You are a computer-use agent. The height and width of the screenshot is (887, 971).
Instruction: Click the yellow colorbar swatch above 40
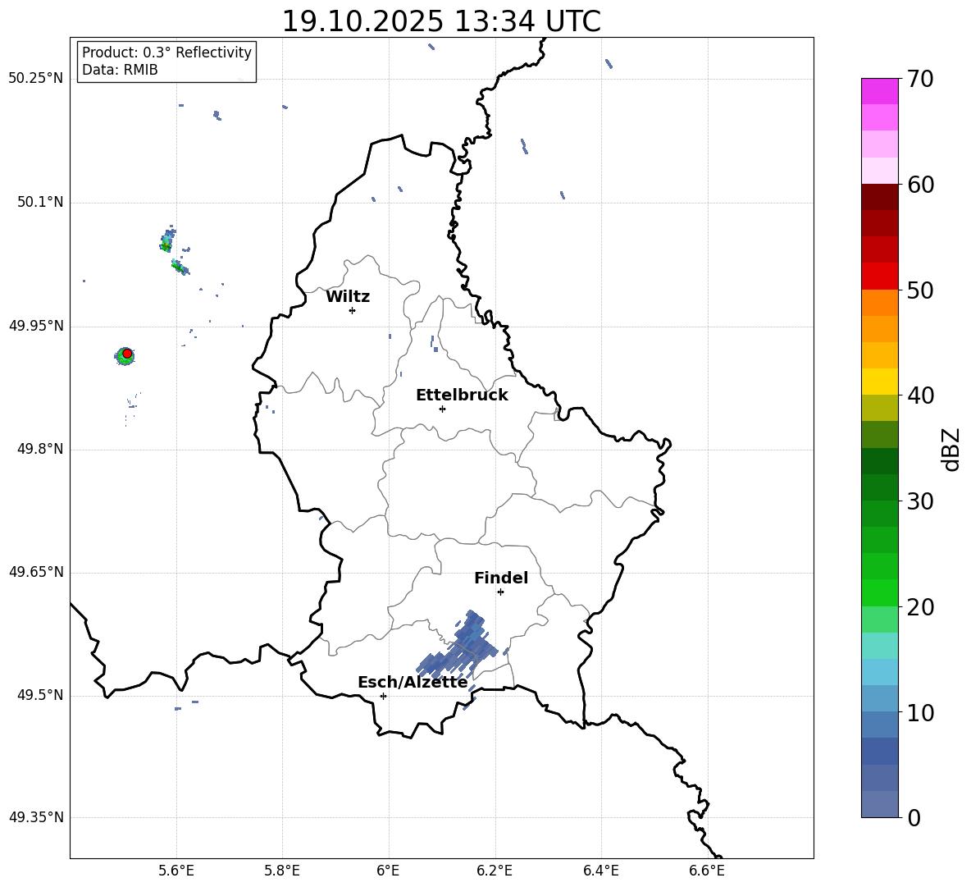[x=879, y=382]
